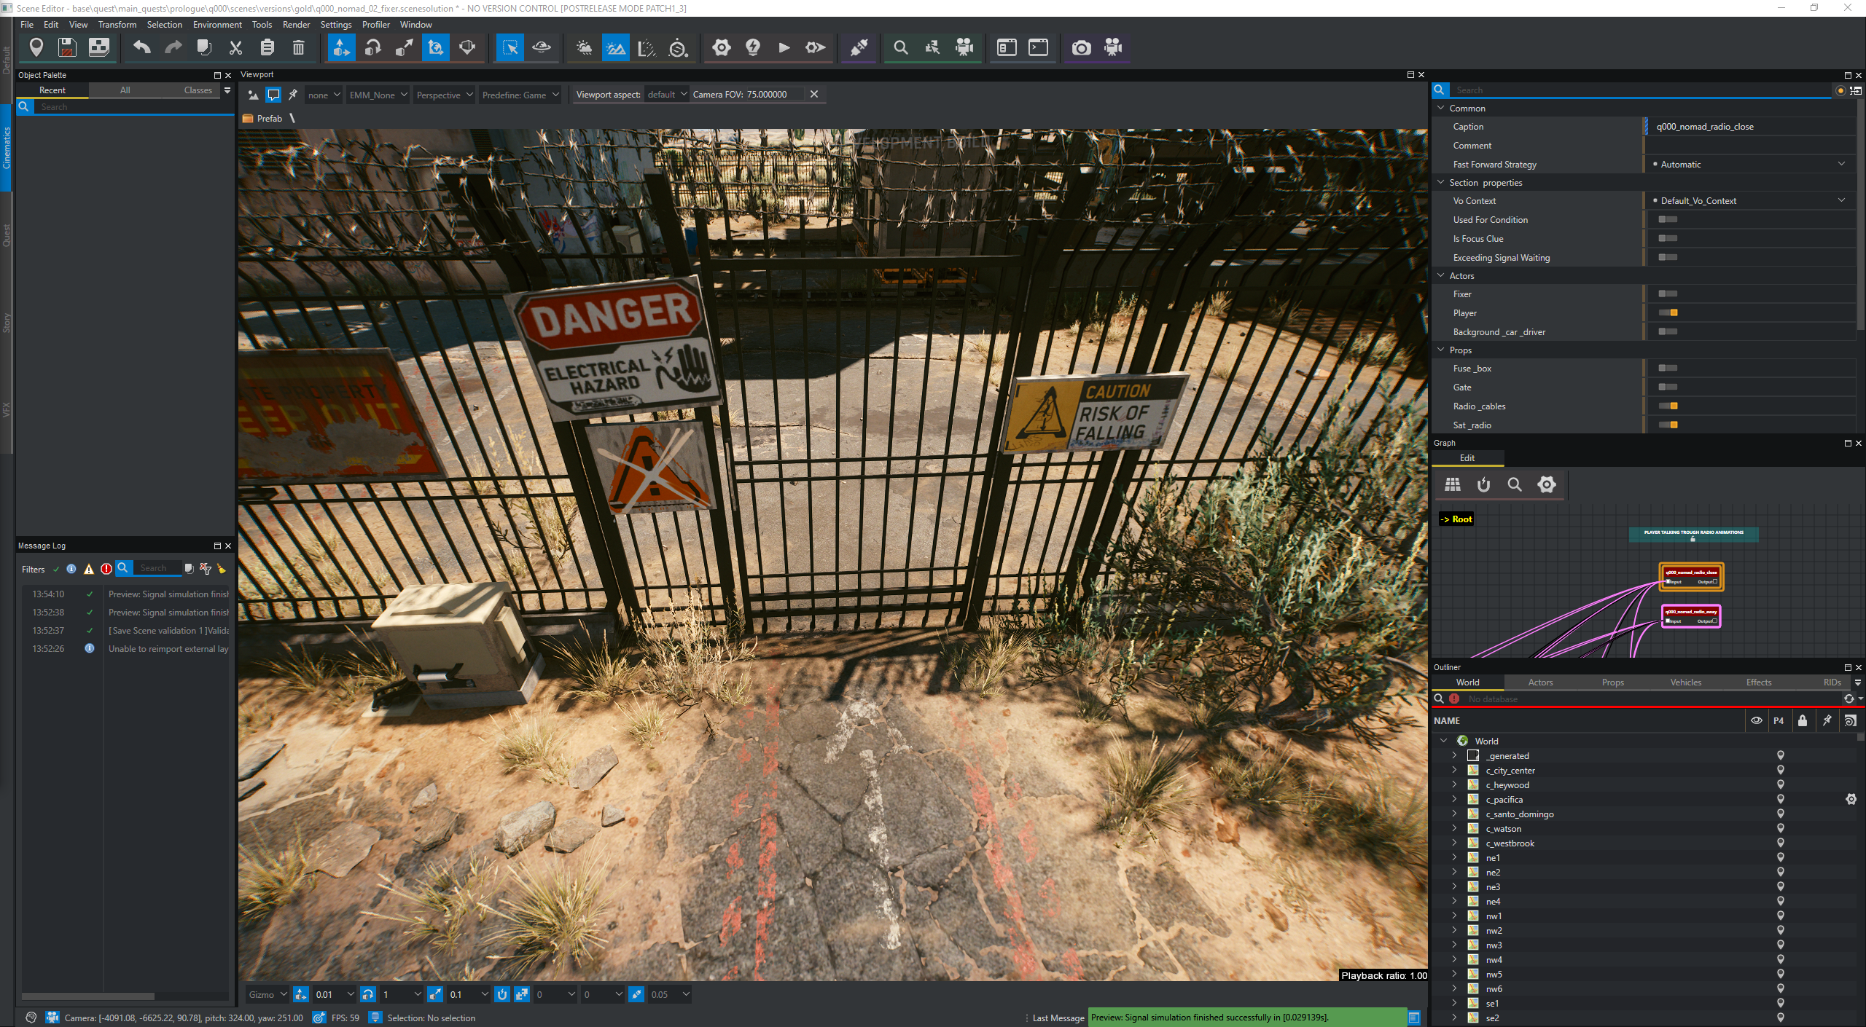The width and height of the screenshot is (1866, 1027).
Task: Click the Delete trash can icon
Action: coord(298,48)
